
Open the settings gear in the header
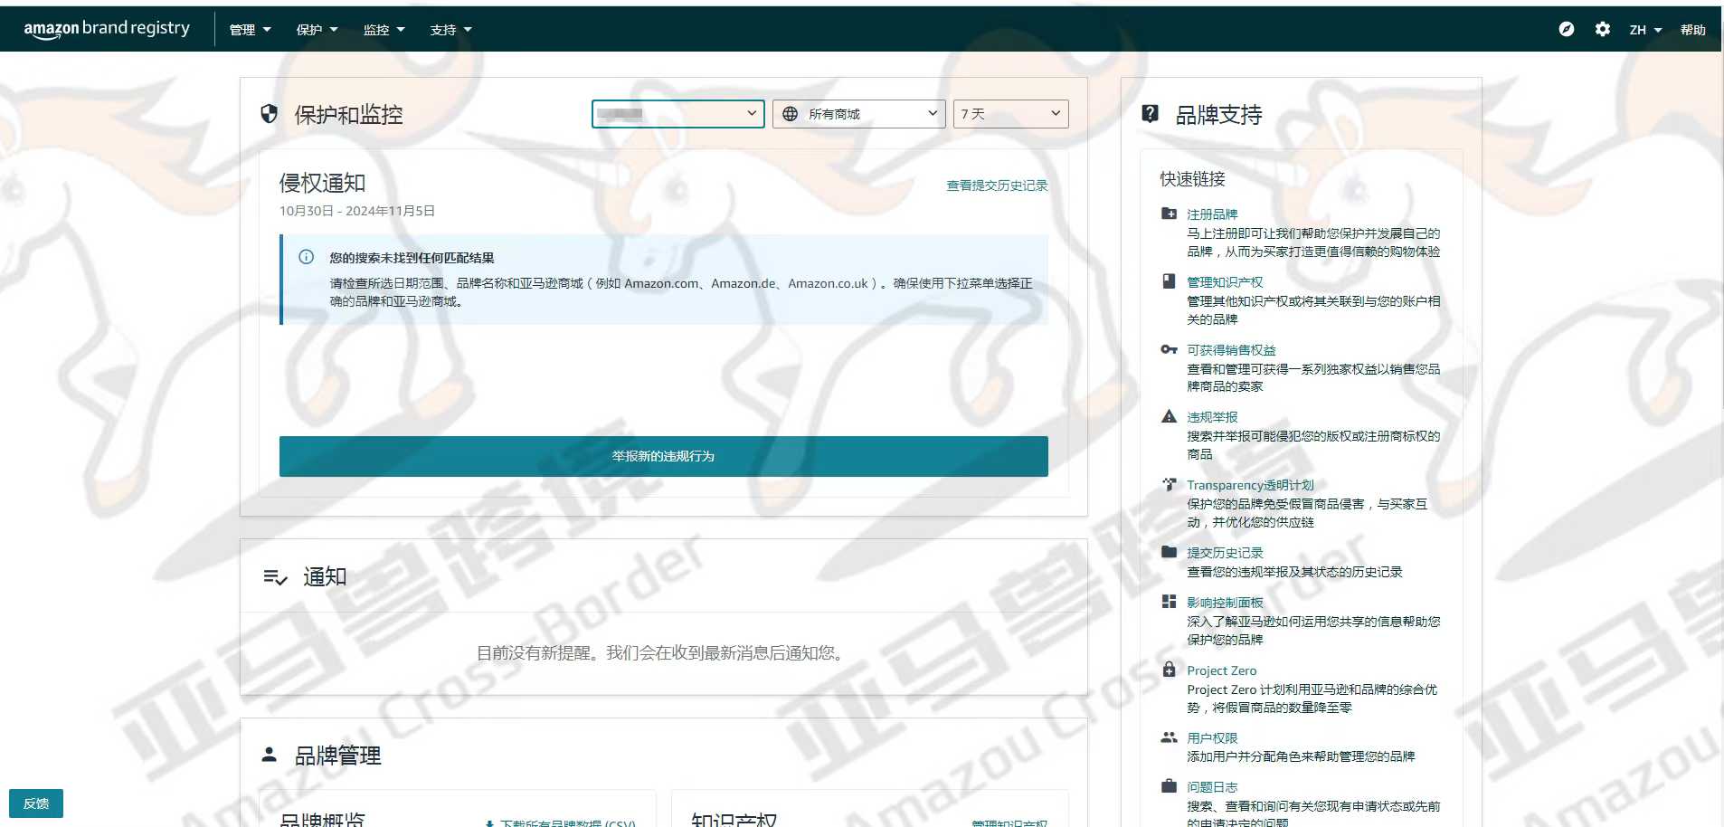[1603, 29]
